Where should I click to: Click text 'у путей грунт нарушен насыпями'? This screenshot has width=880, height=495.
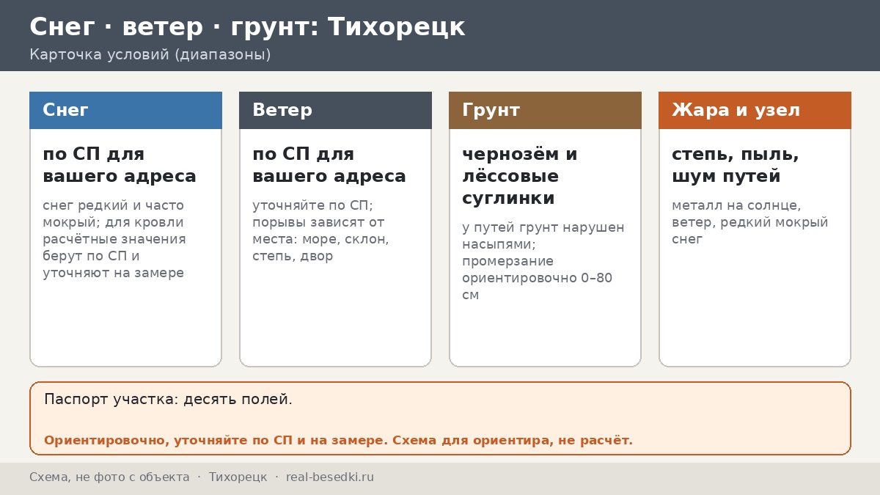tap(543, 261)
